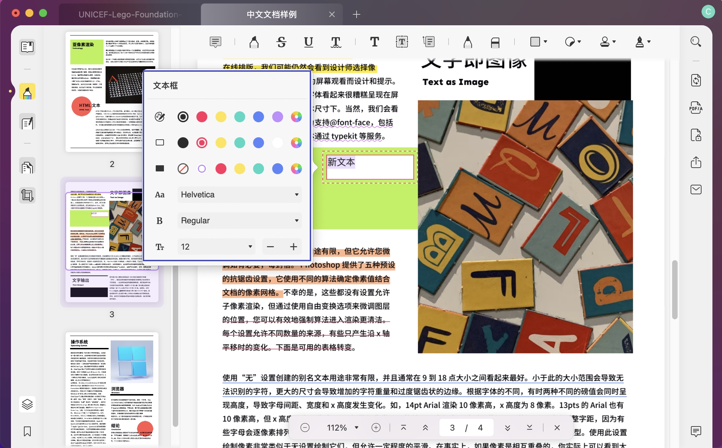The image size is (722, 448).
Task: Switch to UNICEF-Lego-Foundation tab
Action: point(130,14)
